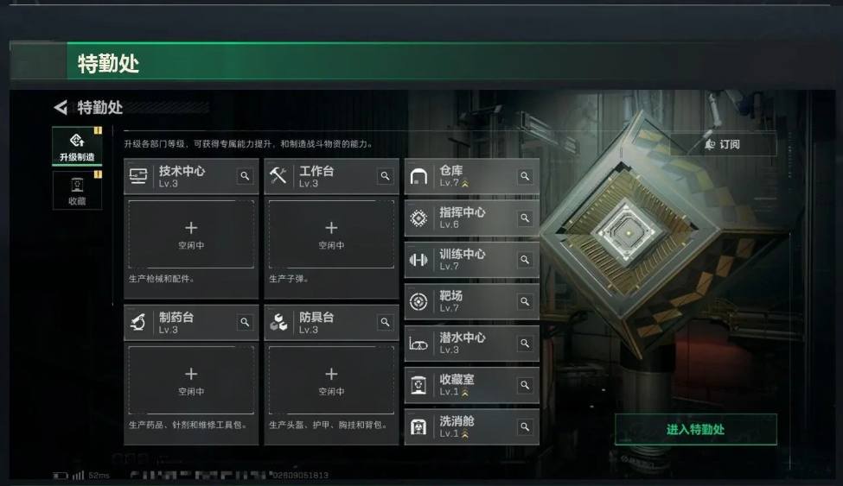This screenshot has height=486, width=843.
Task: Select the 潜水中心 diving mask icon
Action: (418, 344)
